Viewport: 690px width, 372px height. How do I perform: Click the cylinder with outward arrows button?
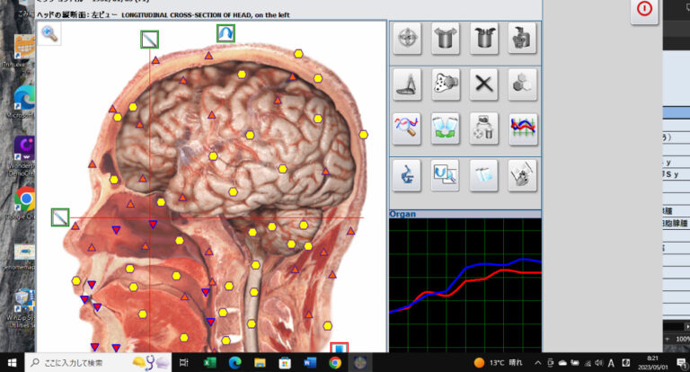(x=446, y=39)
